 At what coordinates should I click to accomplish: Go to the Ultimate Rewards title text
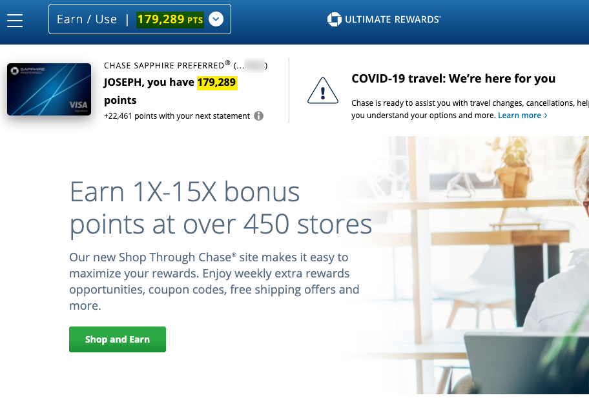pos(393,19)
